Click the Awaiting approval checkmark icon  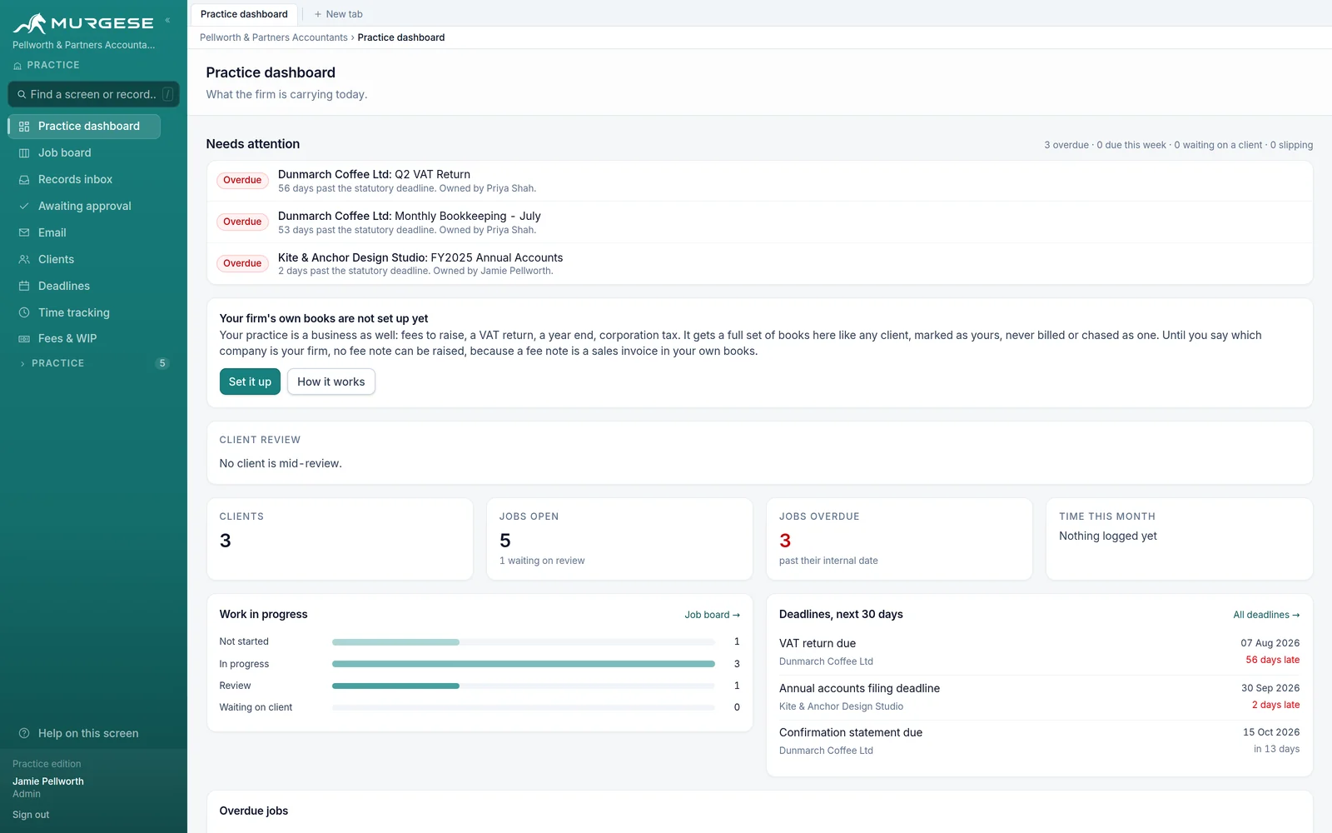click(24, 206)
